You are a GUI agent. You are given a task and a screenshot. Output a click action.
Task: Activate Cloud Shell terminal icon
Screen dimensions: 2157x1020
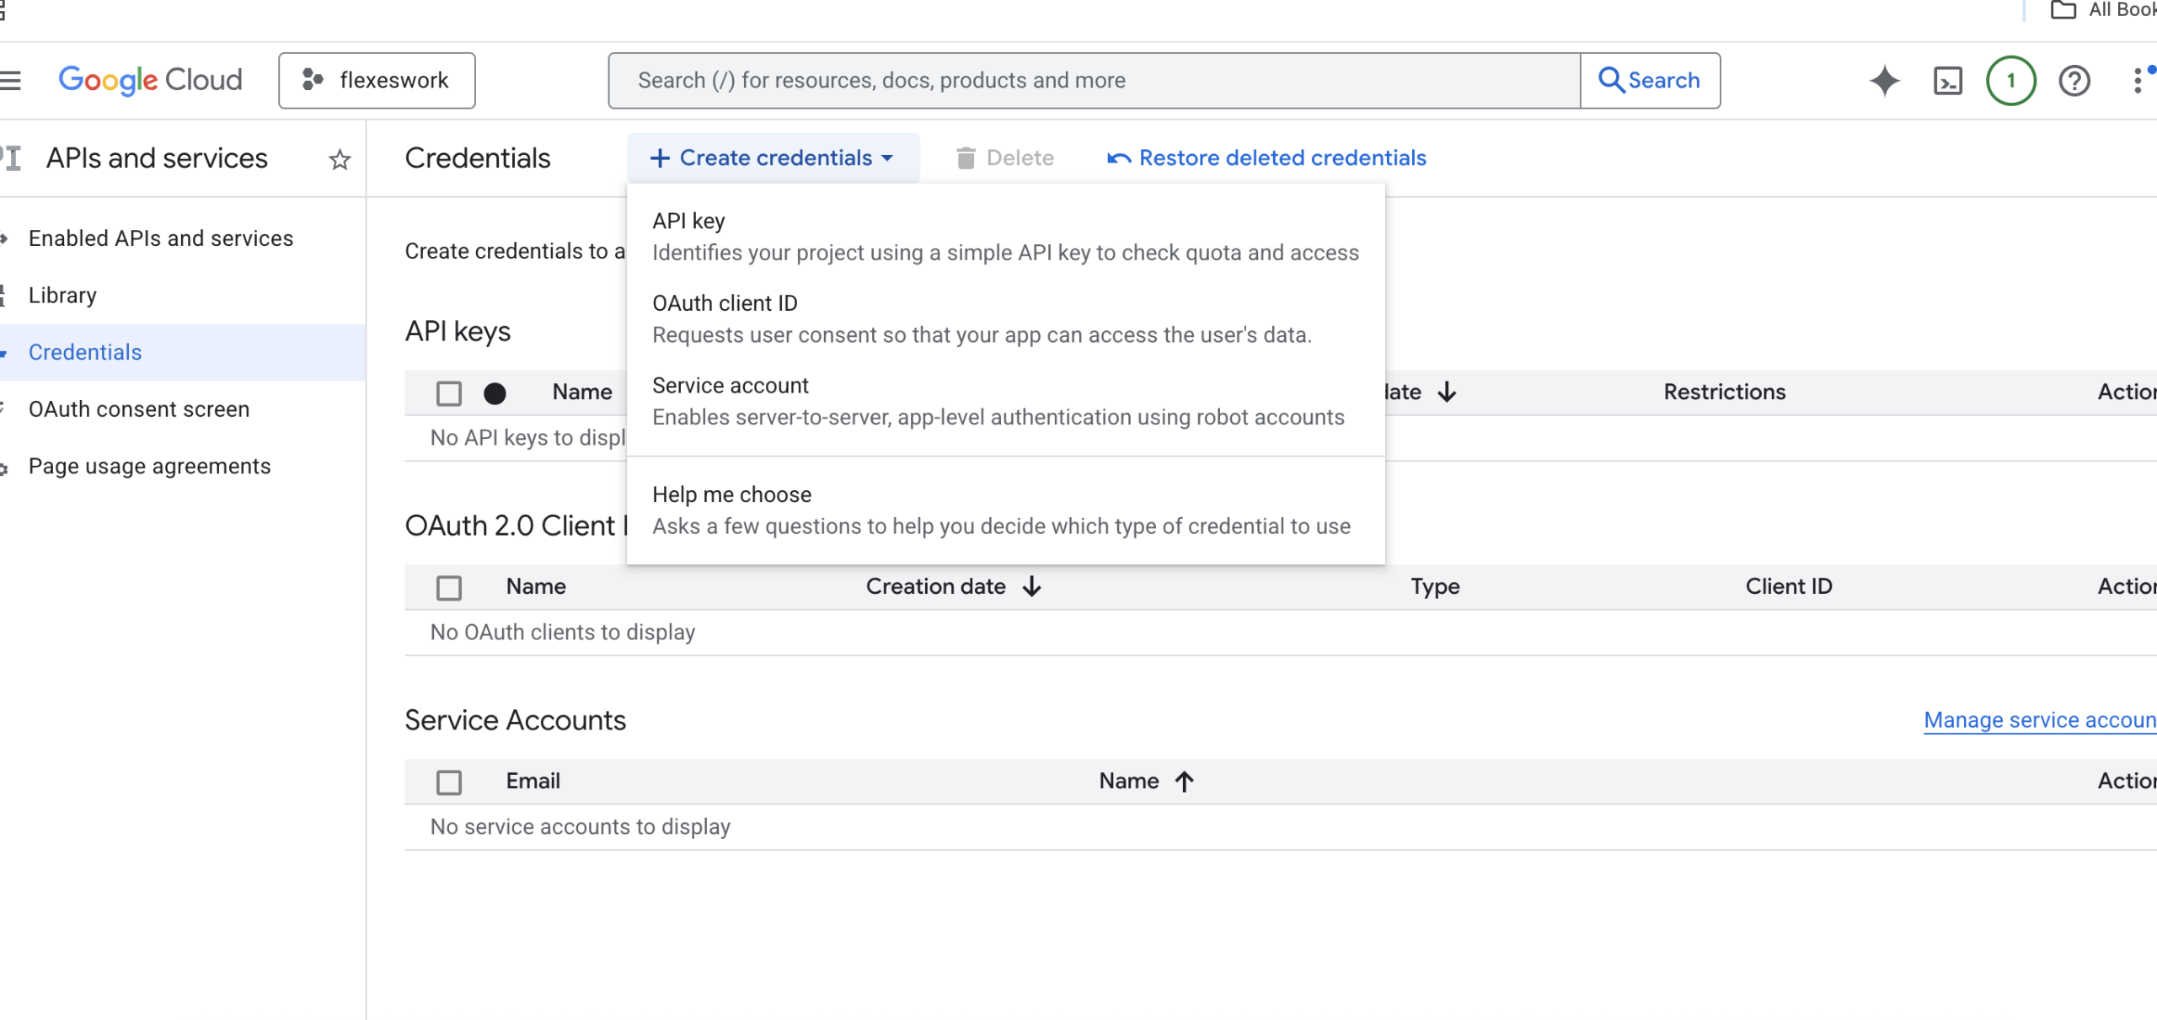1947,81
